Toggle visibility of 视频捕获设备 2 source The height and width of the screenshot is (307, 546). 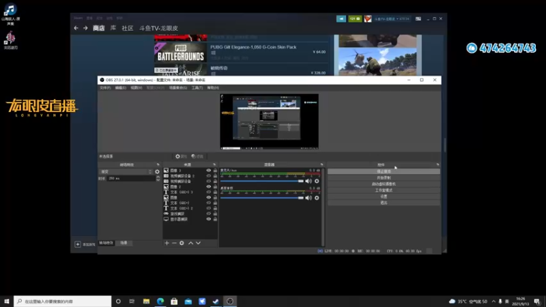click(x=209, y=176)
